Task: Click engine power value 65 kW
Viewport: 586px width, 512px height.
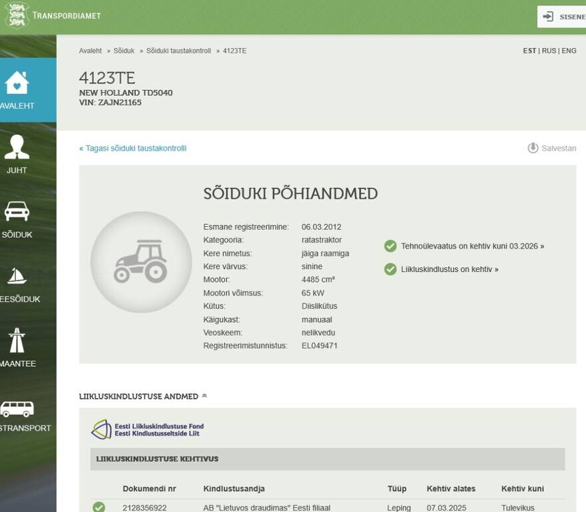Action: coord(313,293)
